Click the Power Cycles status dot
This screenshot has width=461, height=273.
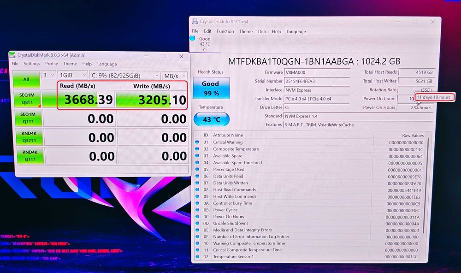[x=197, y=210]
